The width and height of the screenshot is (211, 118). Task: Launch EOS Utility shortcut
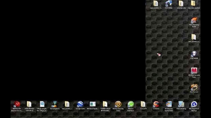168,5
